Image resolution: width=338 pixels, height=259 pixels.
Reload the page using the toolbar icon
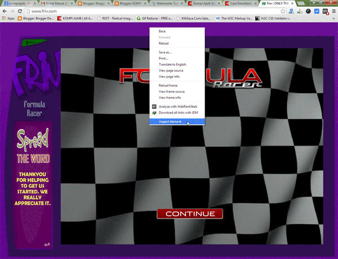click(x=20, y=11)
